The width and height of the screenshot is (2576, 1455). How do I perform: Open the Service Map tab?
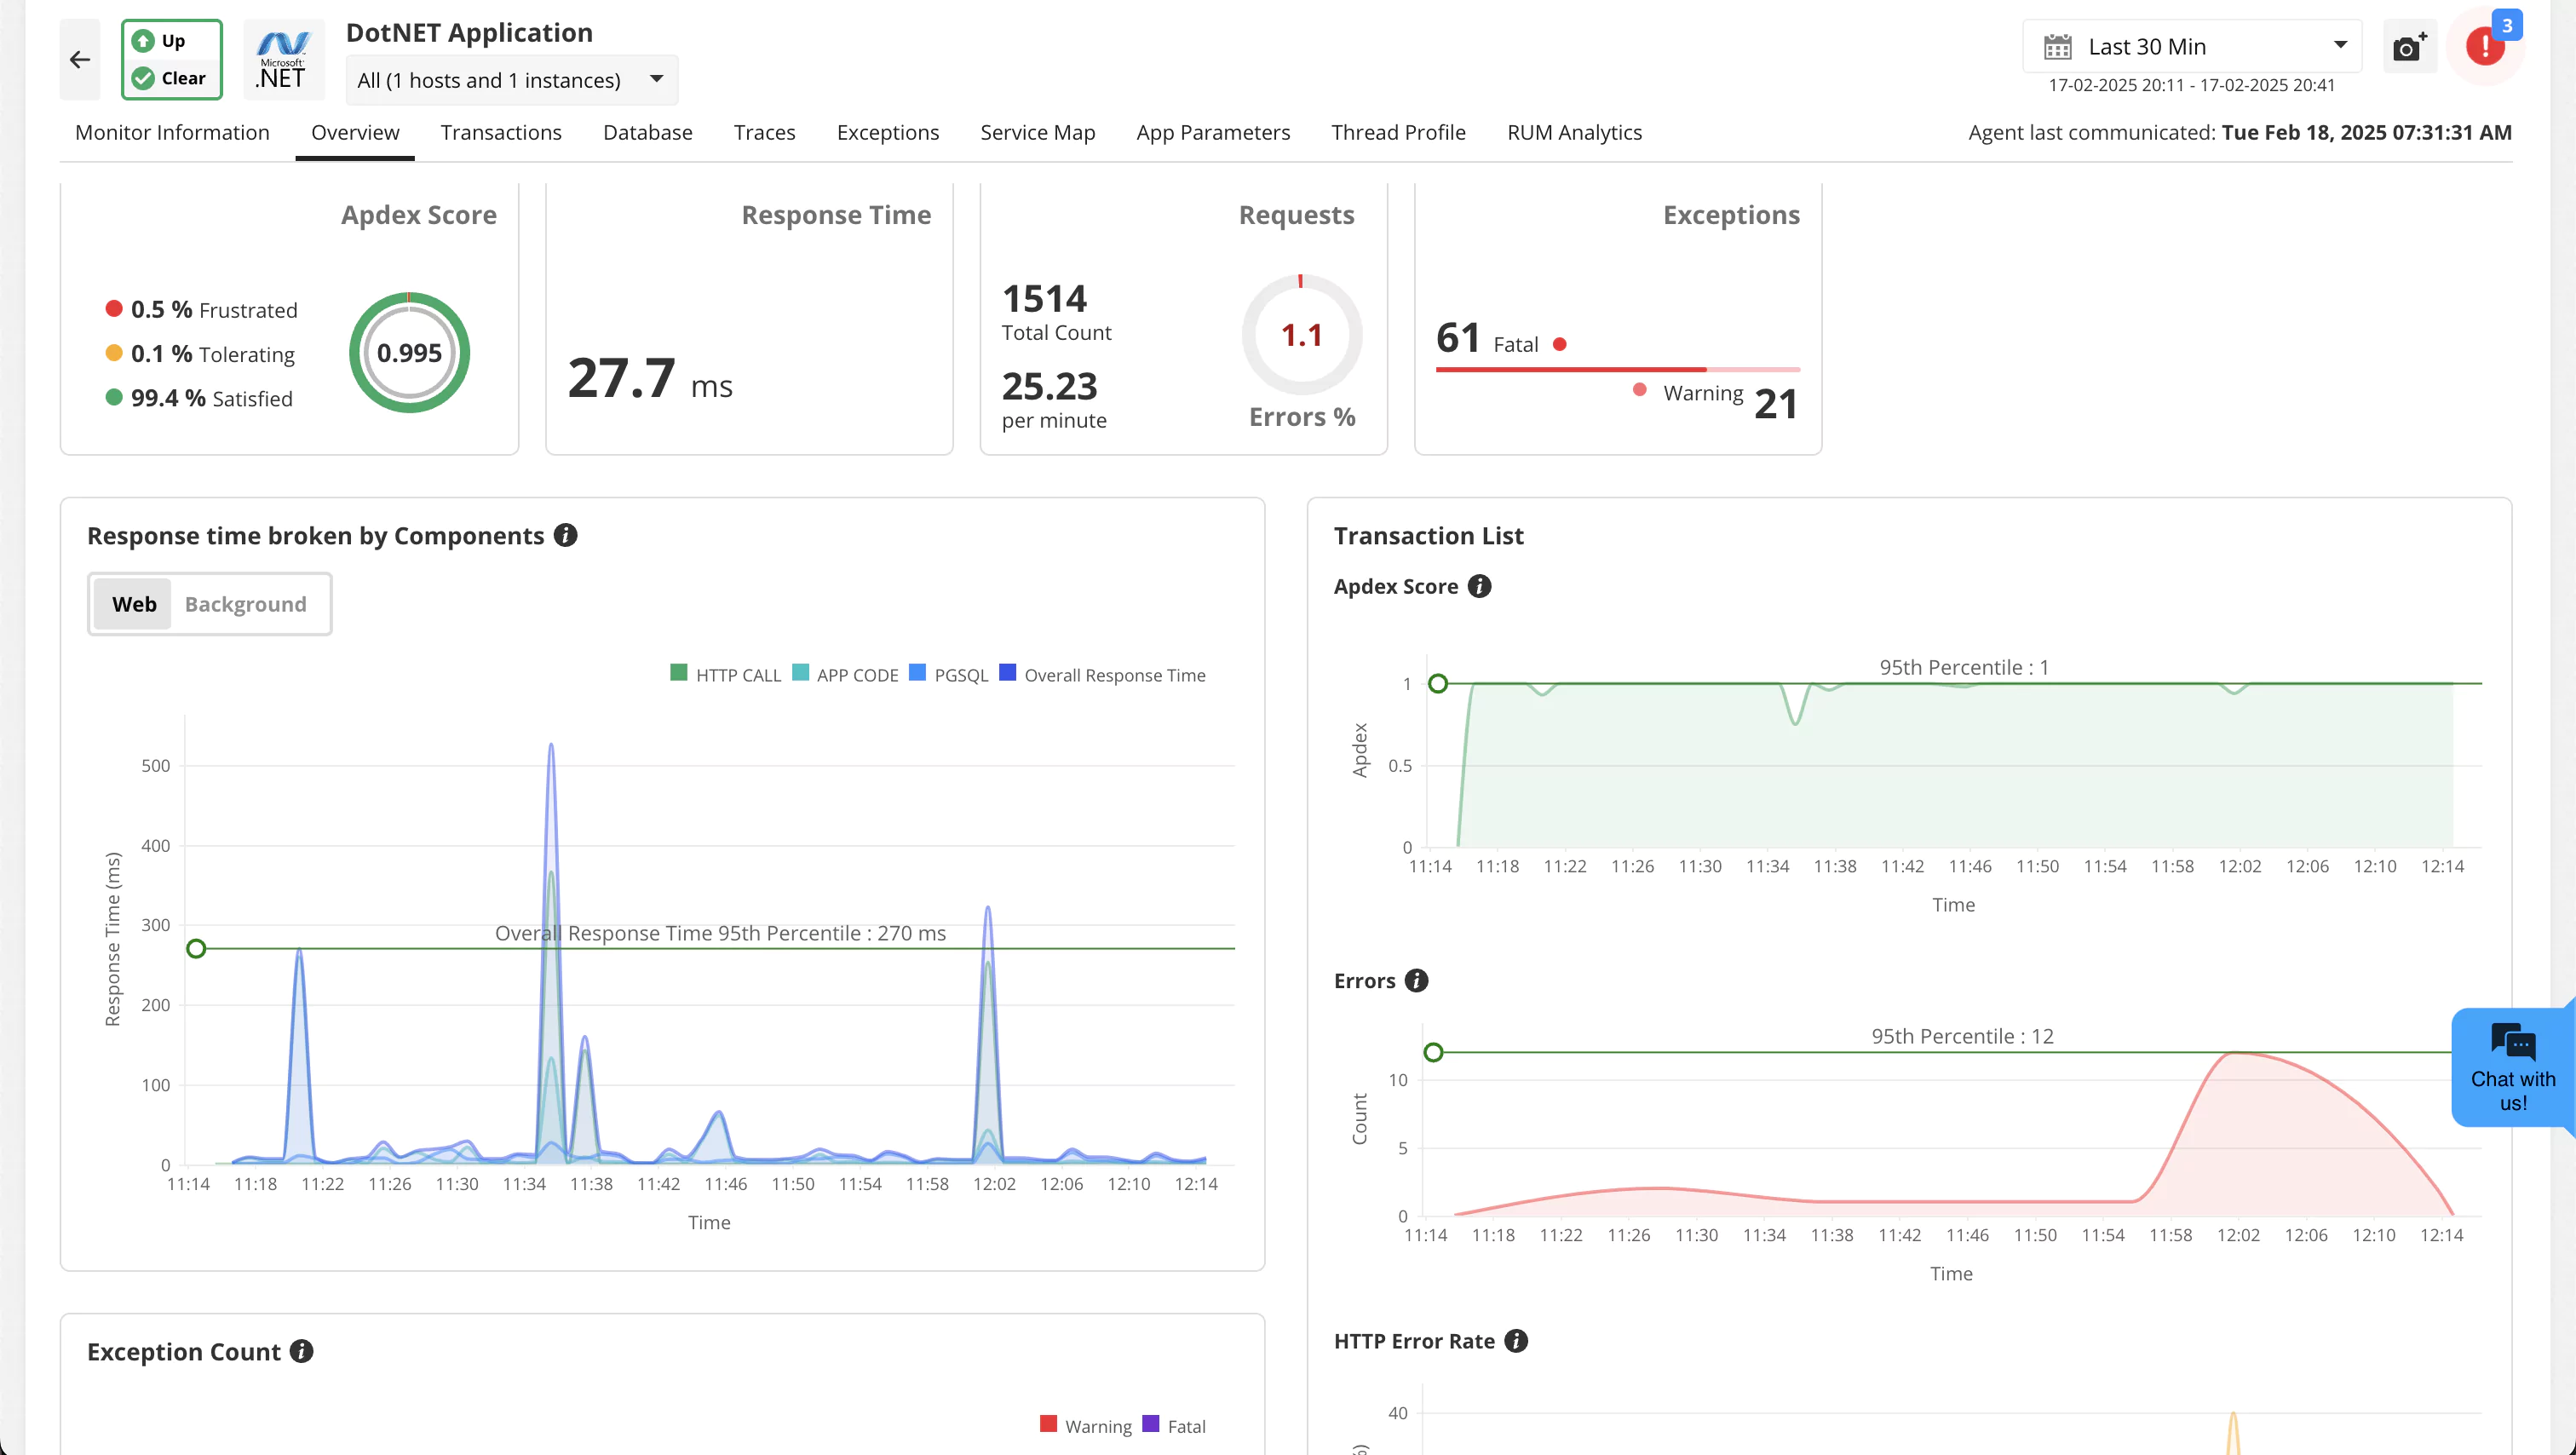[1037, 132]
